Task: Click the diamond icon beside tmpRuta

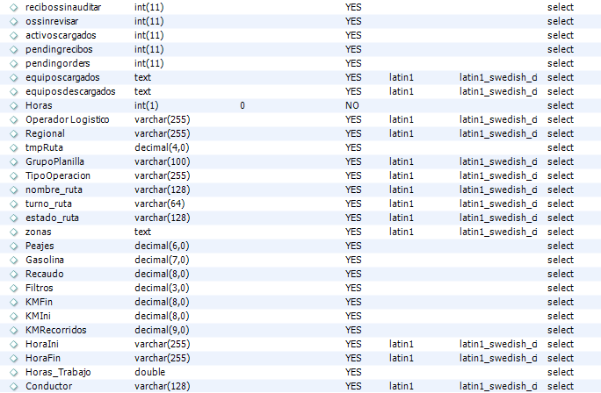Action: point(14,147)
